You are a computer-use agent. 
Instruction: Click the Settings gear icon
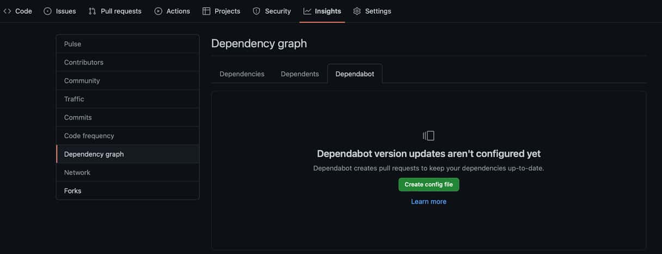[x=357, y=11]
